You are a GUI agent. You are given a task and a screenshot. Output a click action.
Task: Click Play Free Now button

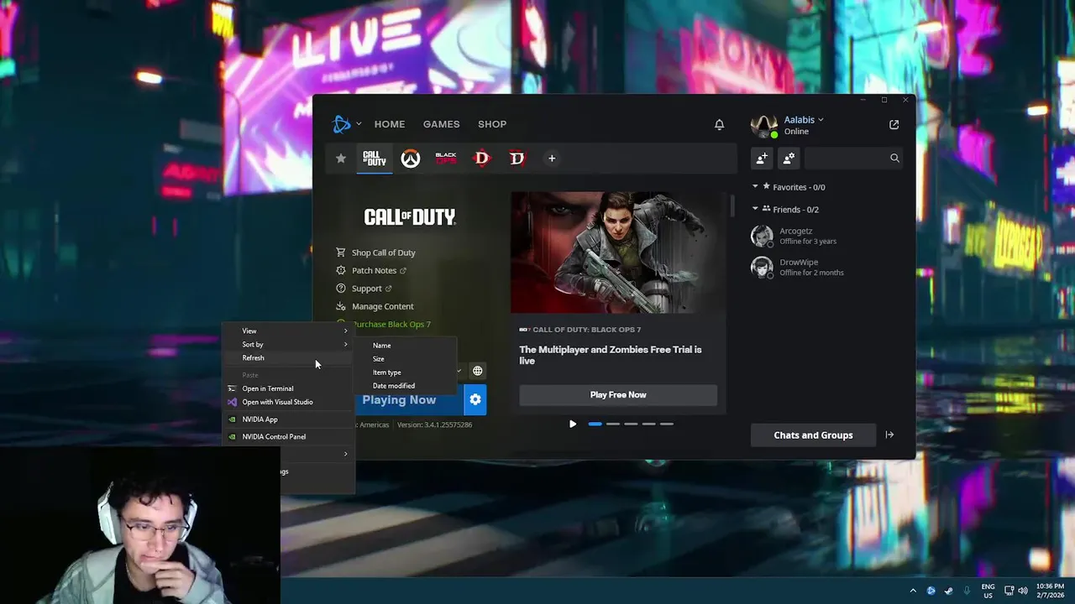click(x=618, y=395)
